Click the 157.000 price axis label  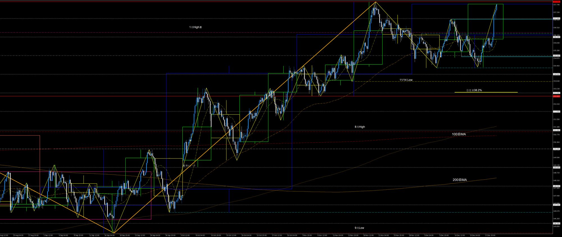coord(556,18)
